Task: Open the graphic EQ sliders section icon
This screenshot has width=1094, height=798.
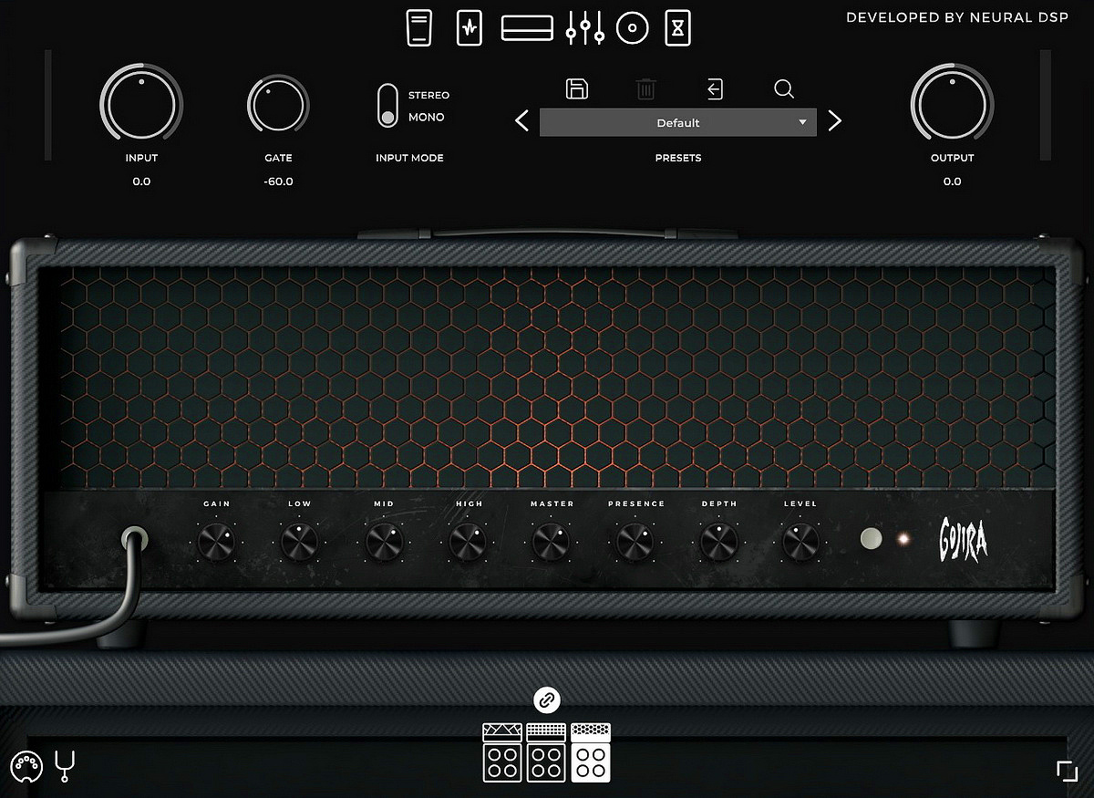Action: click(584, 28)
